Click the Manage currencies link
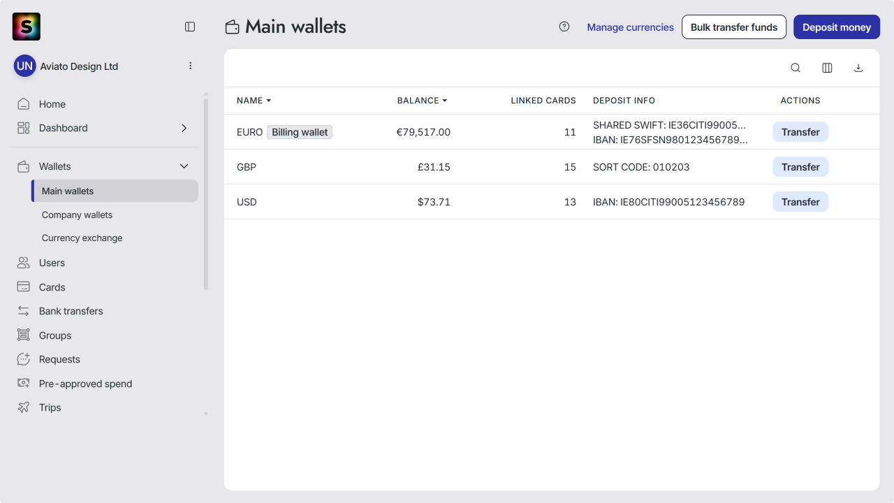The width and height of the screenshot is (894, 503). pos(630,27)
